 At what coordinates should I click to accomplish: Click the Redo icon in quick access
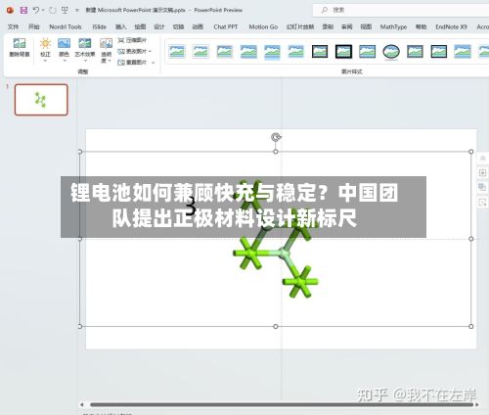[52, 10]
